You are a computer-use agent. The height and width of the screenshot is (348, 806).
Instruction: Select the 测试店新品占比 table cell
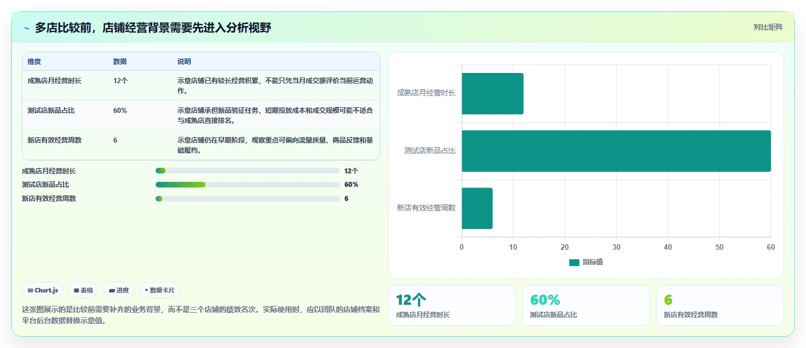click(x=51, y=111)
